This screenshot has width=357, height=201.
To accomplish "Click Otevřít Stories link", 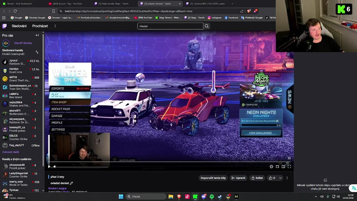I will point(23,43).
